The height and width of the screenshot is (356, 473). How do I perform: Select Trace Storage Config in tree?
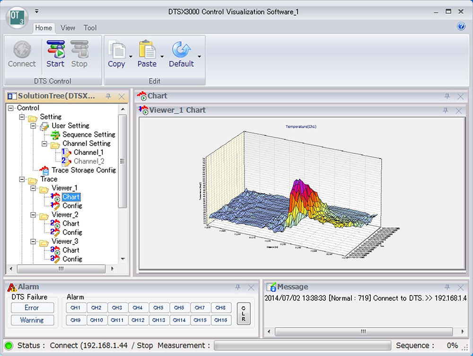[x=83, y=170]
